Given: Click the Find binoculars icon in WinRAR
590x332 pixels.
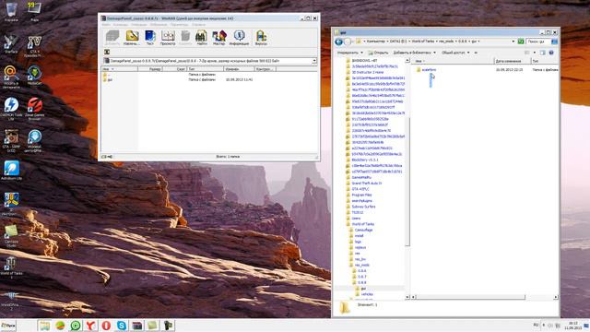Looking at the screenshot, I should (x=202, y=38).
